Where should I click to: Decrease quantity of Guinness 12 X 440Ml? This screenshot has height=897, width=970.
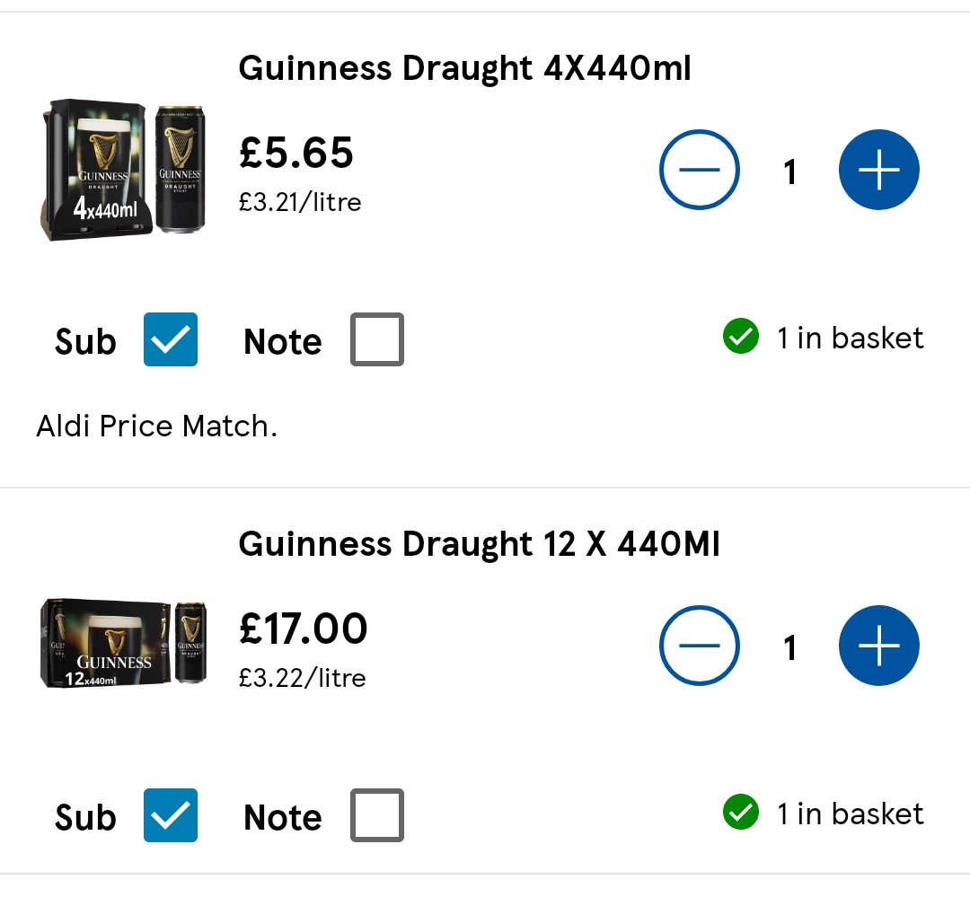click(x=700, y=646)
